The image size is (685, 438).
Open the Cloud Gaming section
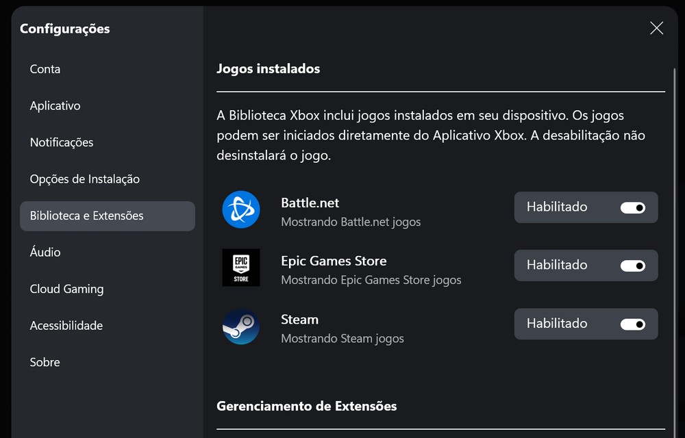pyautogui.click(x=66, y=289)
